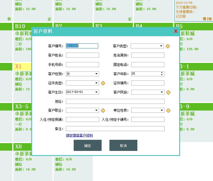213x181 pixels.
Task: Click the plus icon beside 单位性质
Action: tap(168, 111)
